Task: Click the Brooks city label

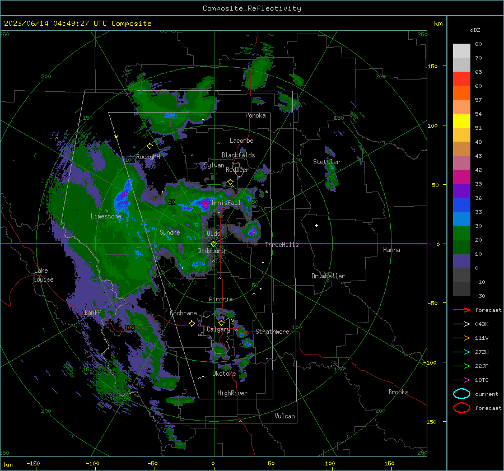Action: pos(398,392)
